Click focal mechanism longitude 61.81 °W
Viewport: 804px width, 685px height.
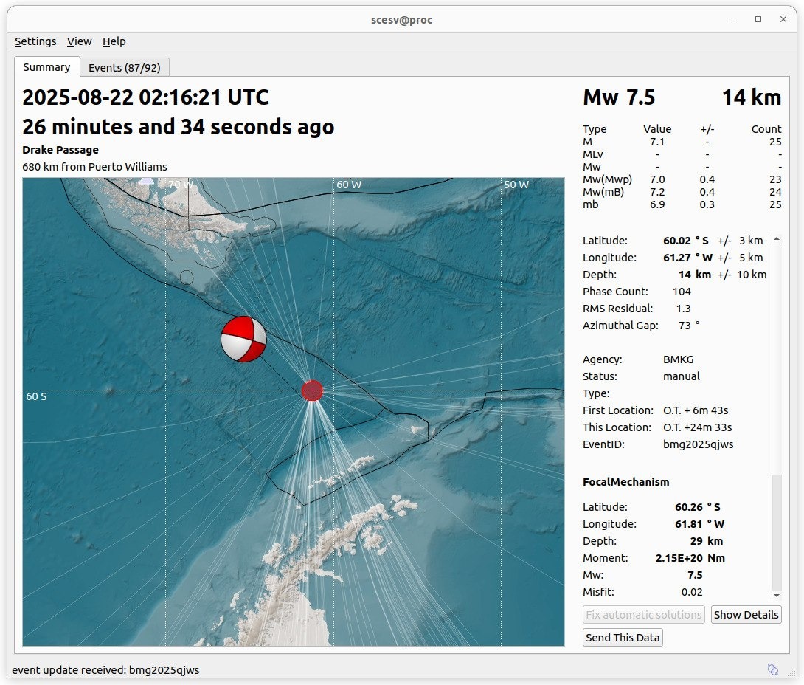pyautogui.click(x=700, y=524)
